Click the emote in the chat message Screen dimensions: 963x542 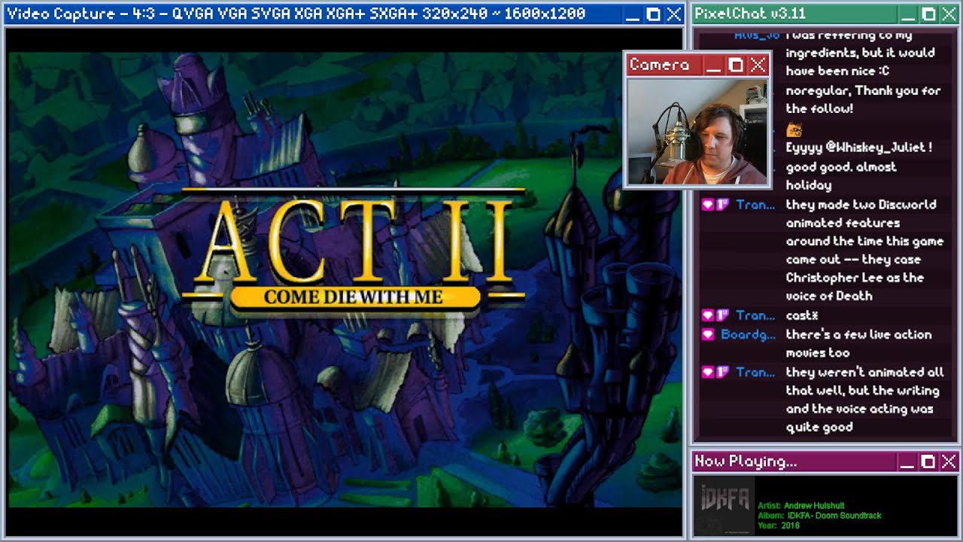click(794, 129)
